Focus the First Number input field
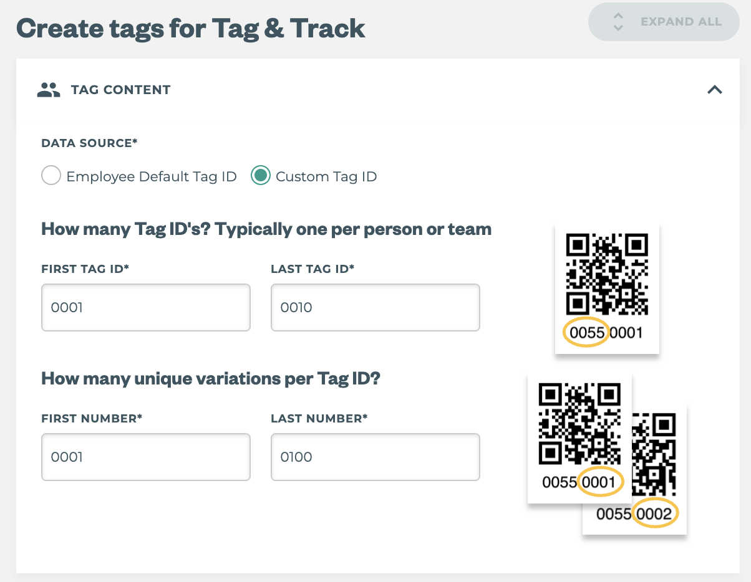Image resolution: width=751 pixels, height=582 pixels. [x=146, y=457]
